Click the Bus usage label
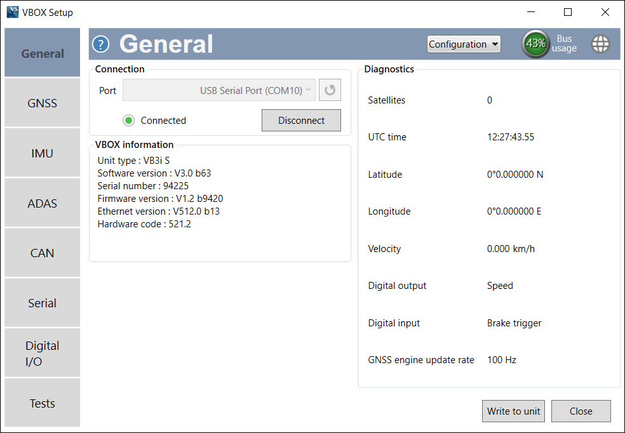Screen dimensions: 625x433 564,43
